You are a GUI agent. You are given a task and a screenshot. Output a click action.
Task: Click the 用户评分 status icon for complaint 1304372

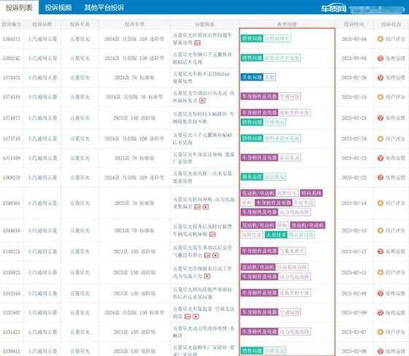coord(381,39)
